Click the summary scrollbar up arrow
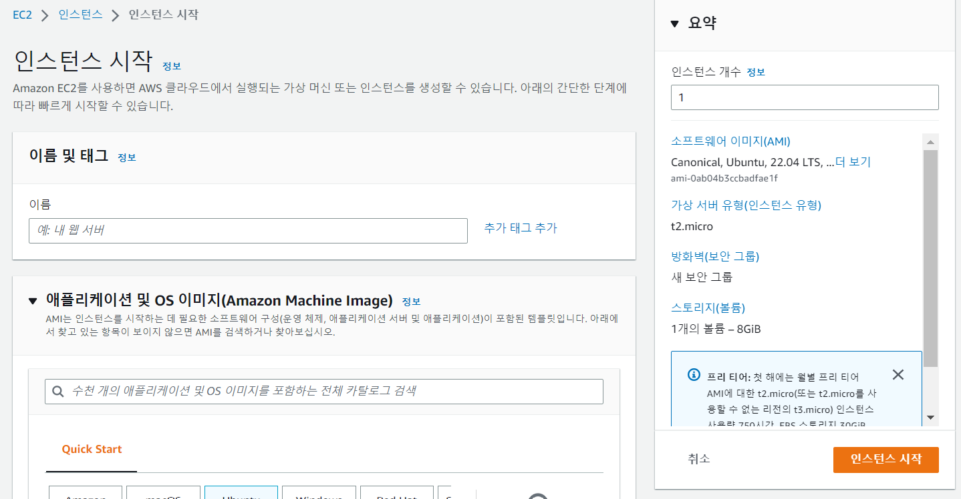This screenshot has height=499, width=961. [930, 142]
